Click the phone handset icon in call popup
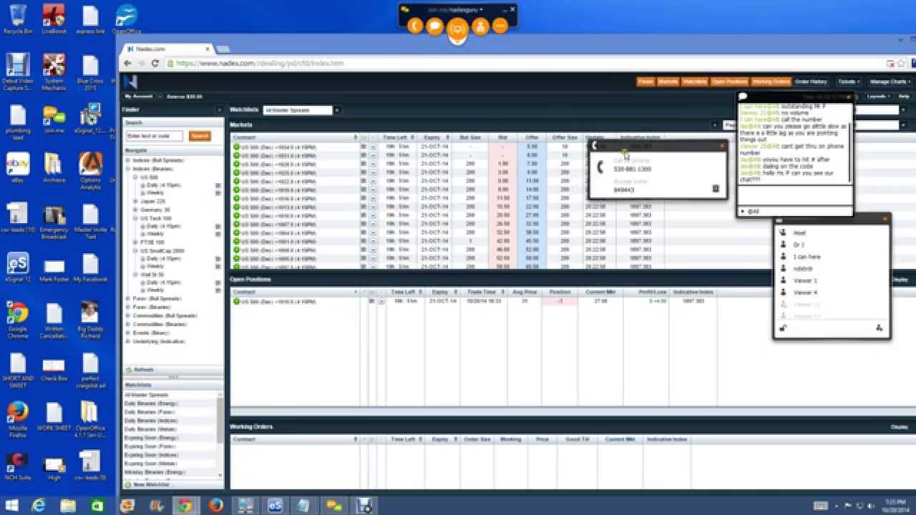 click(x=600, y=166)
